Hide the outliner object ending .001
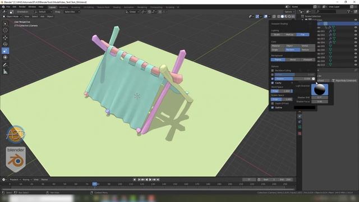 click(x=356, y=31)
